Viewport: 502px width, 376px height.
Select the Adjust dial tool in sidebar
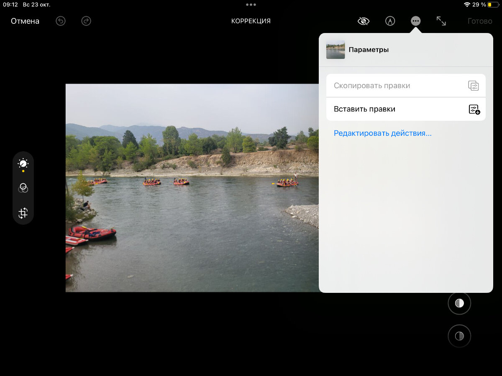pyautogui.click(x=23, y=163)
